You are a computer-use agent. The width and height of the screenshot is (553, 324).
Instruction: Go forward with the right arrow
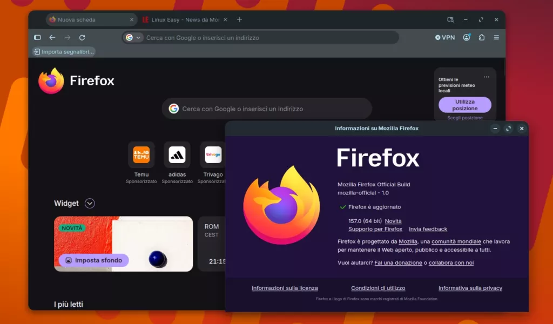(x=68, y=37)
